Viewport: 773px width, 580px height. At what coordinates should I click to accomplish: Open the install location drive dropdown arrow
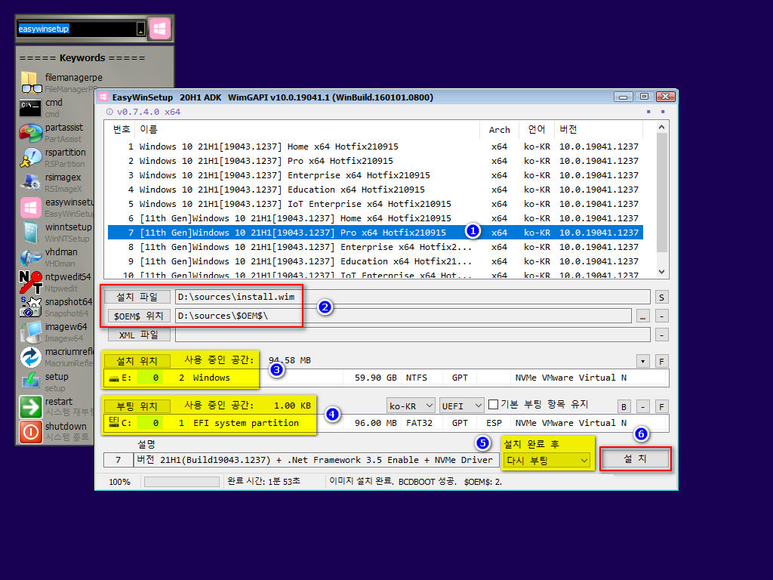pos(643,362)
